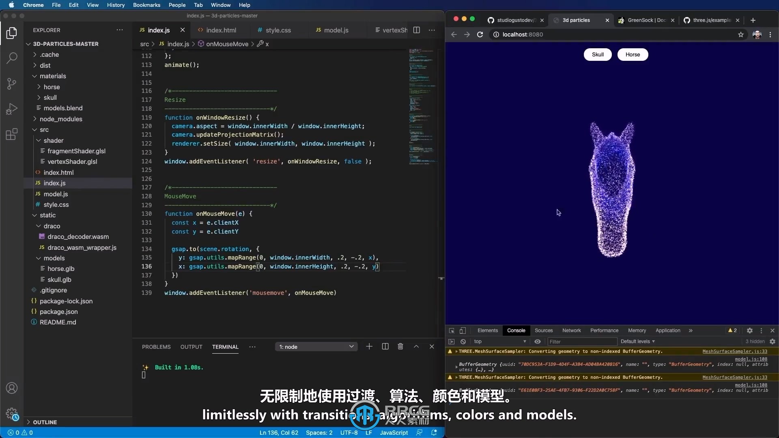Screen dimensions: 779x438
Task: Click the split editor icon in toolbar
Action: [x=417, y=30]
